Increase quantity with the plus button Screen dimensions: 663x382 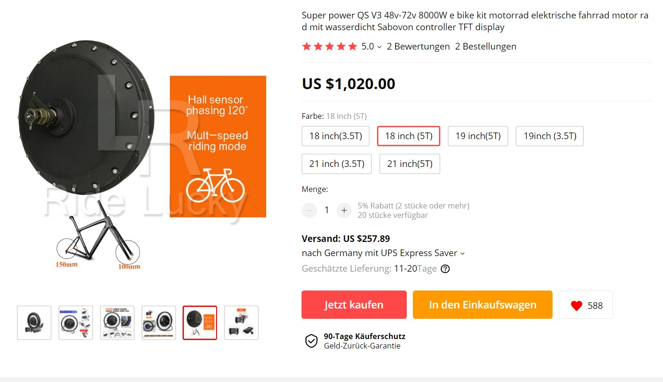(344, 210)
